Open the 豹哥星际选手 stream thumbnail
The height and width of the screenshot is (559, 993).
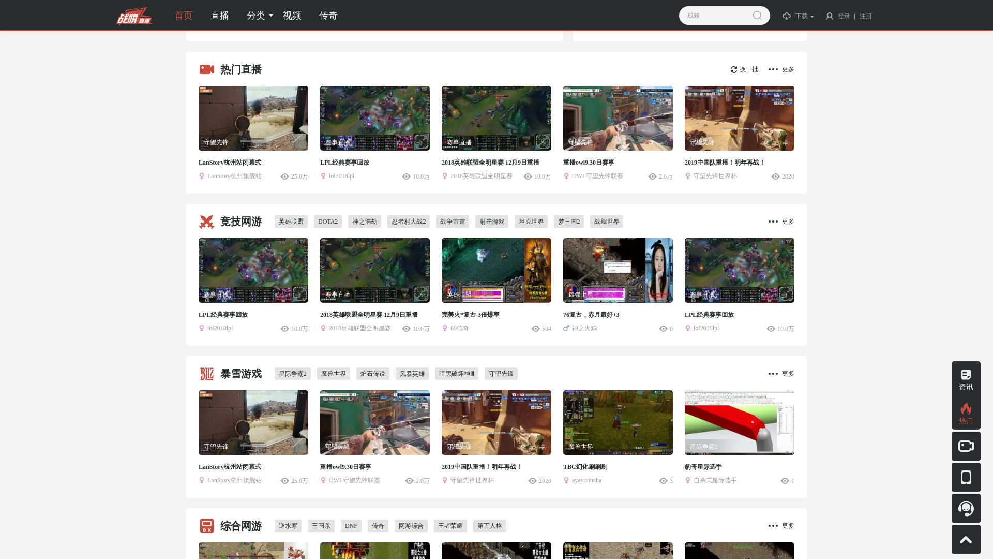point(740,422)
